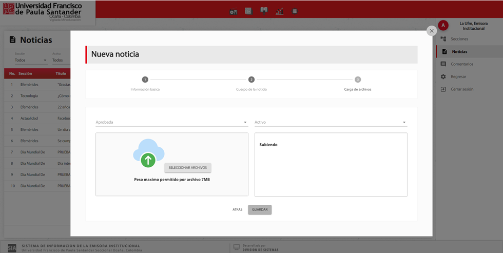Click the radio icon in top bar
Image resolution: width=503 pixels, height=253 pixels.
[234, 11]
